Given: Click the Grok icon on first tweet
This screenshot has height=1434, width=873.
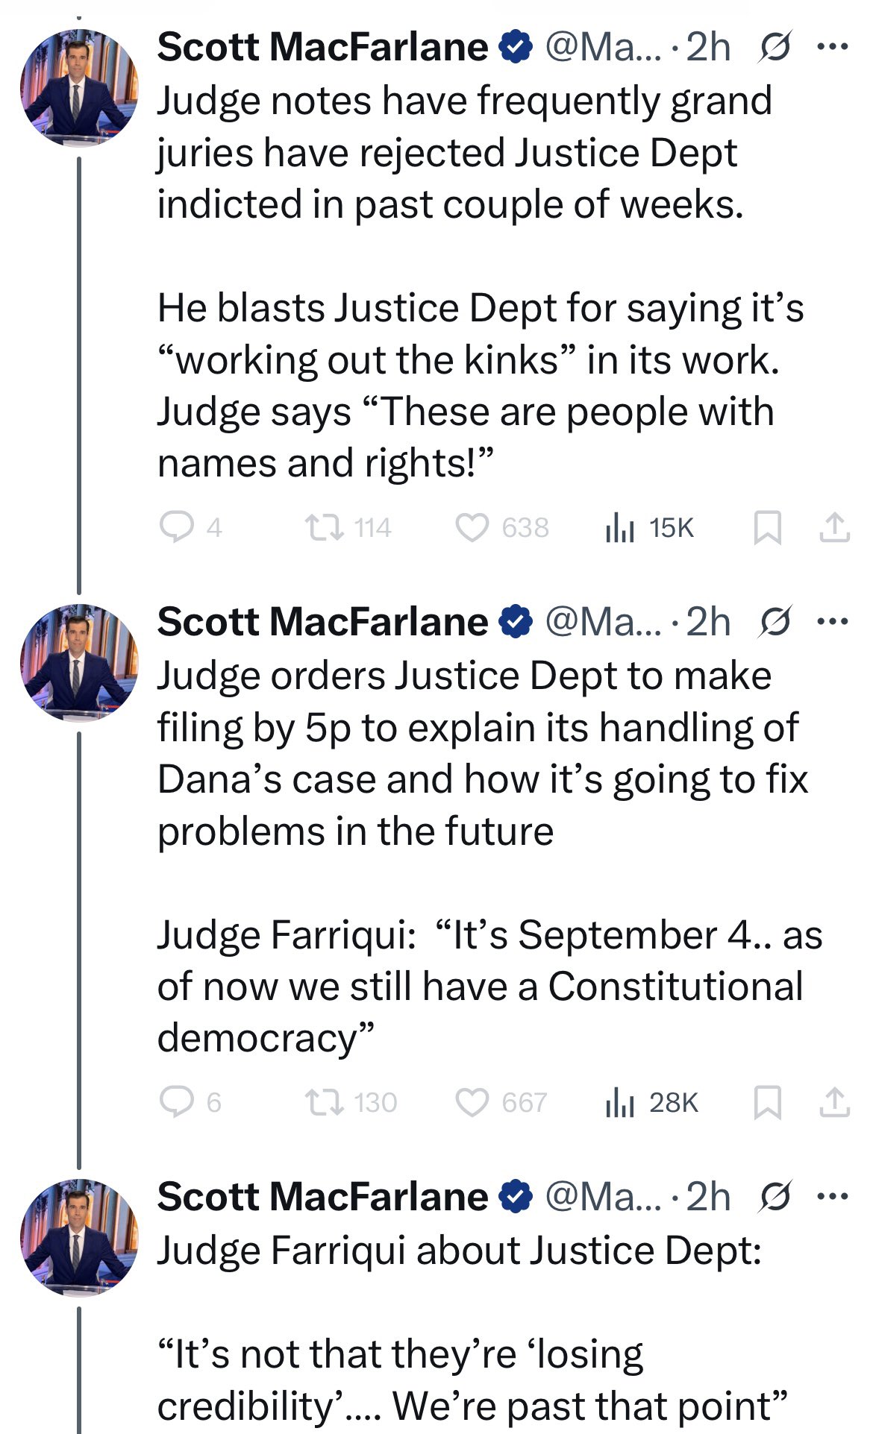Looking at the screenshot, I should pos(775,48).
